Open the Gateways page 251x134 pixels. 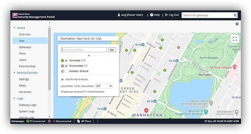coord(25,47)
